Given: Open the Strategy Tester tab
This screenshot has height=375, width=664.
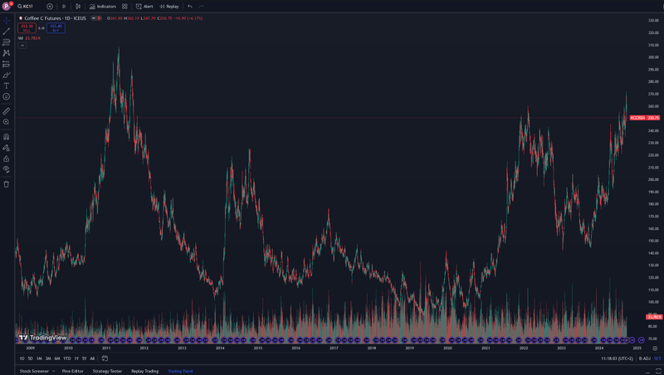Looking at the screenshot, I should click(107, 371).
